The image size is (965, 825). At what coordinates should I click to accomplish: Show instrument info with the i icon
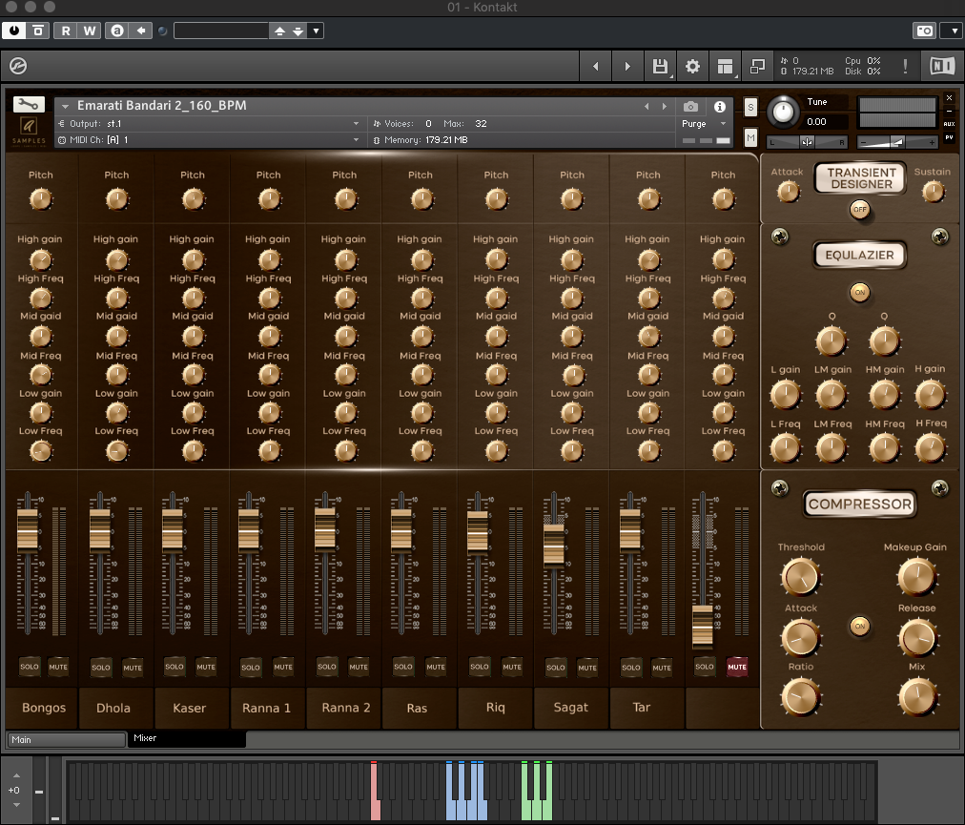(x=719, y=107)
